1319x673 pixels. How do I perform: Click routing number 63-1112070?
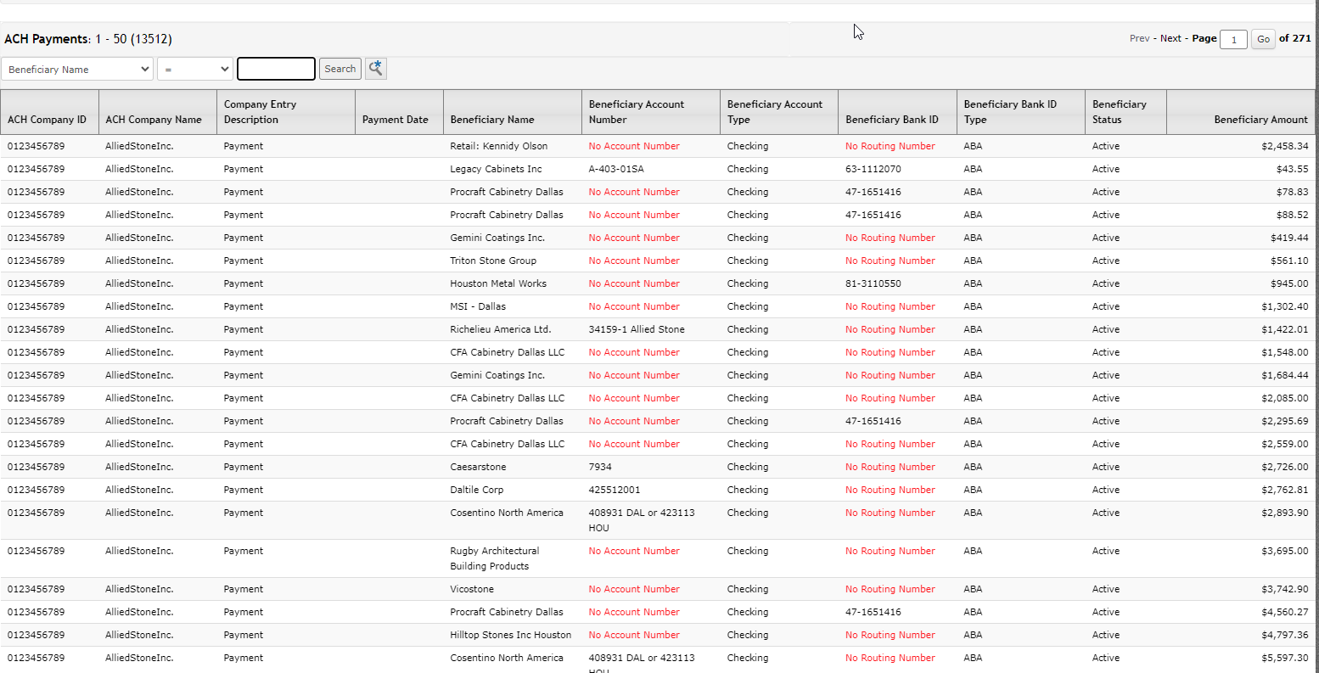click(873, 169)
